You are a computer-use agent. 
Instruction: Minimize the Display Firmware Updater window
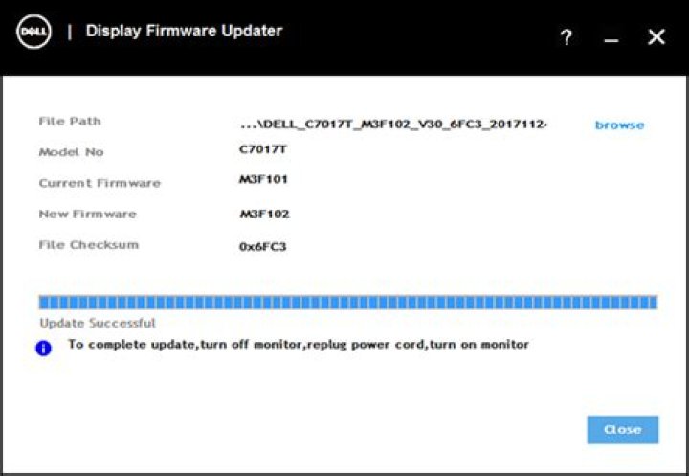pos(611,38)
